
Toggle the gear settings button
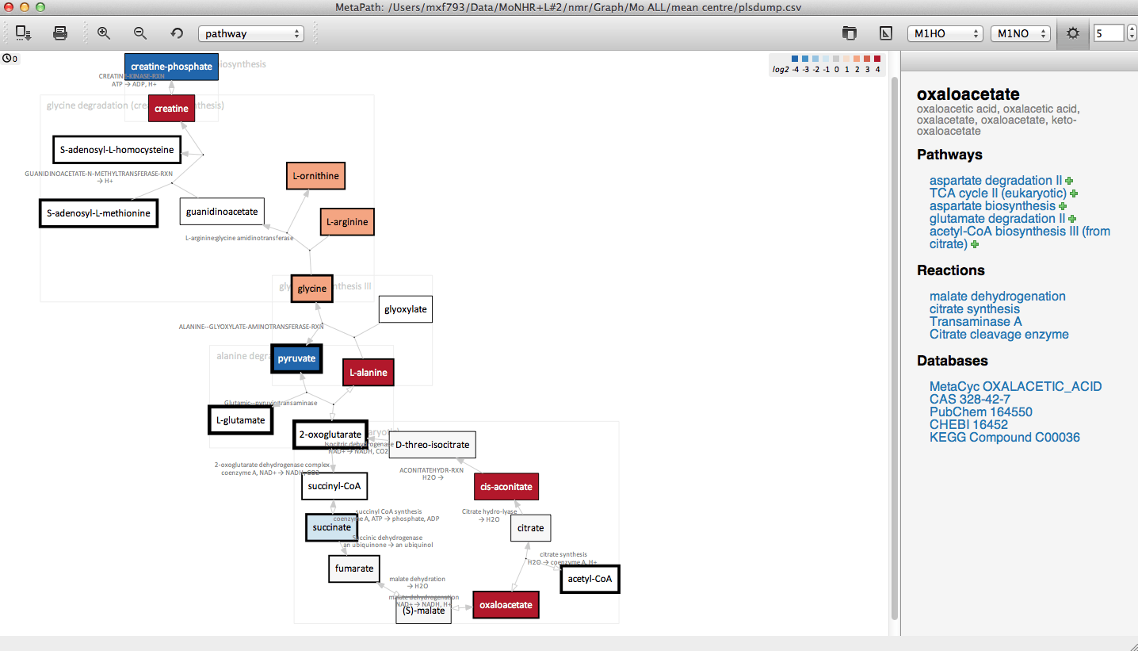pos(1073,33)
